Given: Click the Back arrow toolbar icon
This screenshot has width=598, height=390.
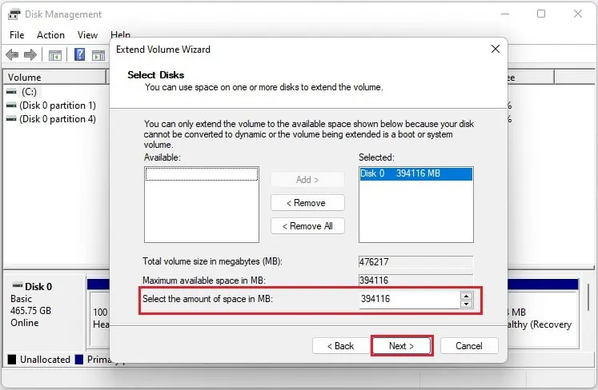Looking at the screenshot, I should point(12,55).
